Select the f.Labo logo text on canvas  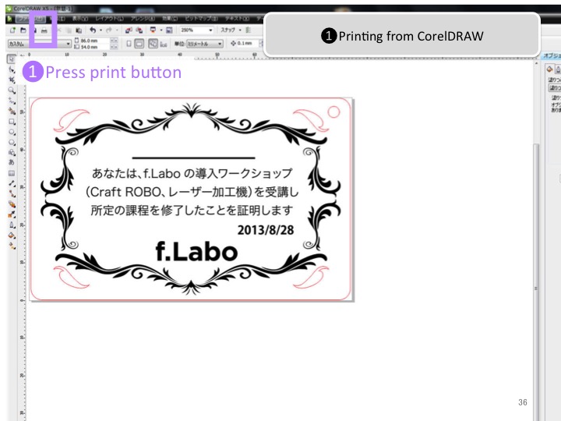click(196, 251)
